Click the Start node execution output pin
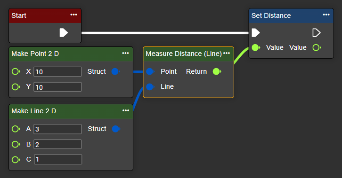Viewport: 342px width, 178px height. pos(64,33)
